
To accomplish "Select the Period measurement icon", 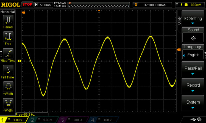I will pos(8,19).
